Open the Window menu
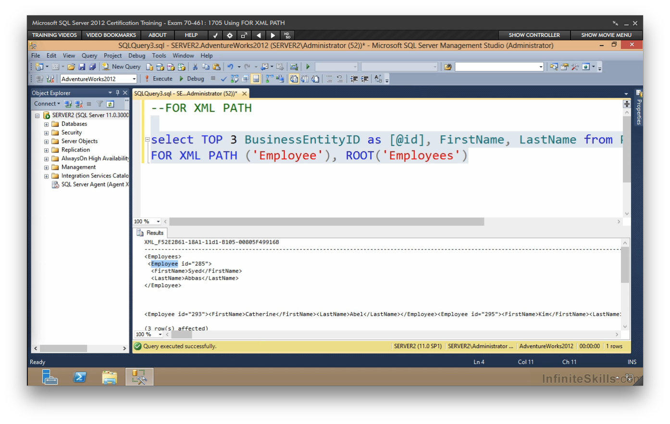Image resolution: width=670 pixels, height=424 pixels. 183,56
